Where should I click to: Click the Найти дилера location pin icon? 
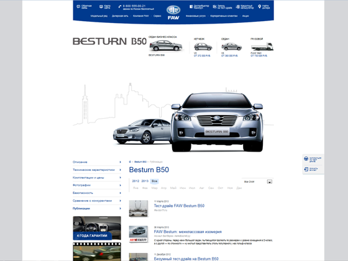coord(260,7)
